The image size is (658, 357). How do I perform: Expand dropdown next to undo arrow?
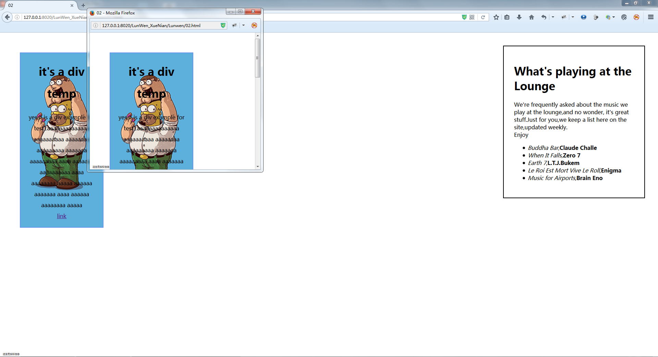(x=553, y=17)
